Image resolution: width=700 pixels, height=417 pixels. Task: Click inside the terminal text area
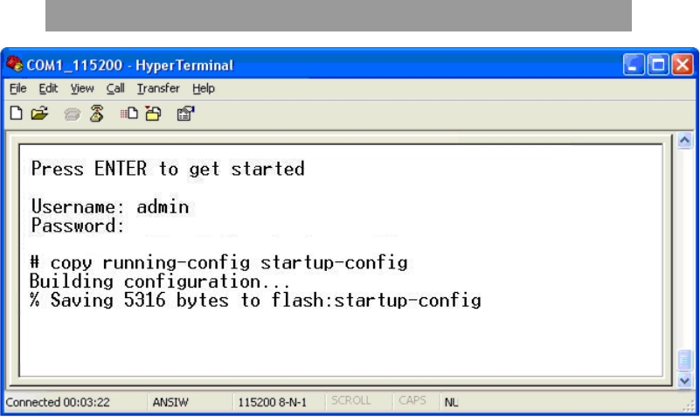[341, 260]
